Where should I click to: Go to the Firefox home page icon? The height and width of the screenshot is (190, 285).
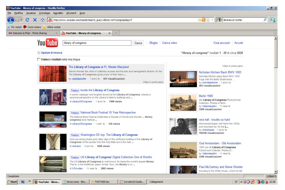(x=43, y=20)
